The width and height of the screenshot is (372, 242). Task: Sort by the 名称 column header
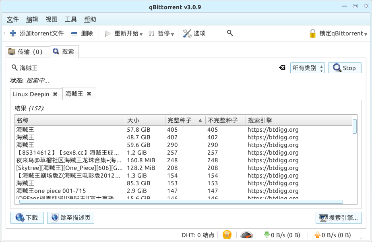point(70,120)
